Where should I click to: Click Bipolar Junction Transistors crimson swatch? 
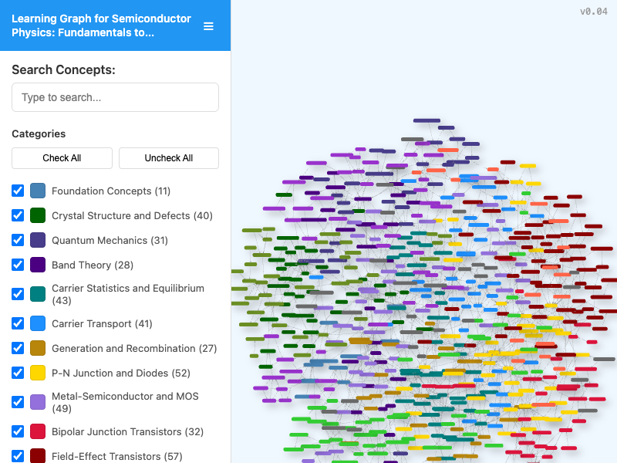pos(38,431)
